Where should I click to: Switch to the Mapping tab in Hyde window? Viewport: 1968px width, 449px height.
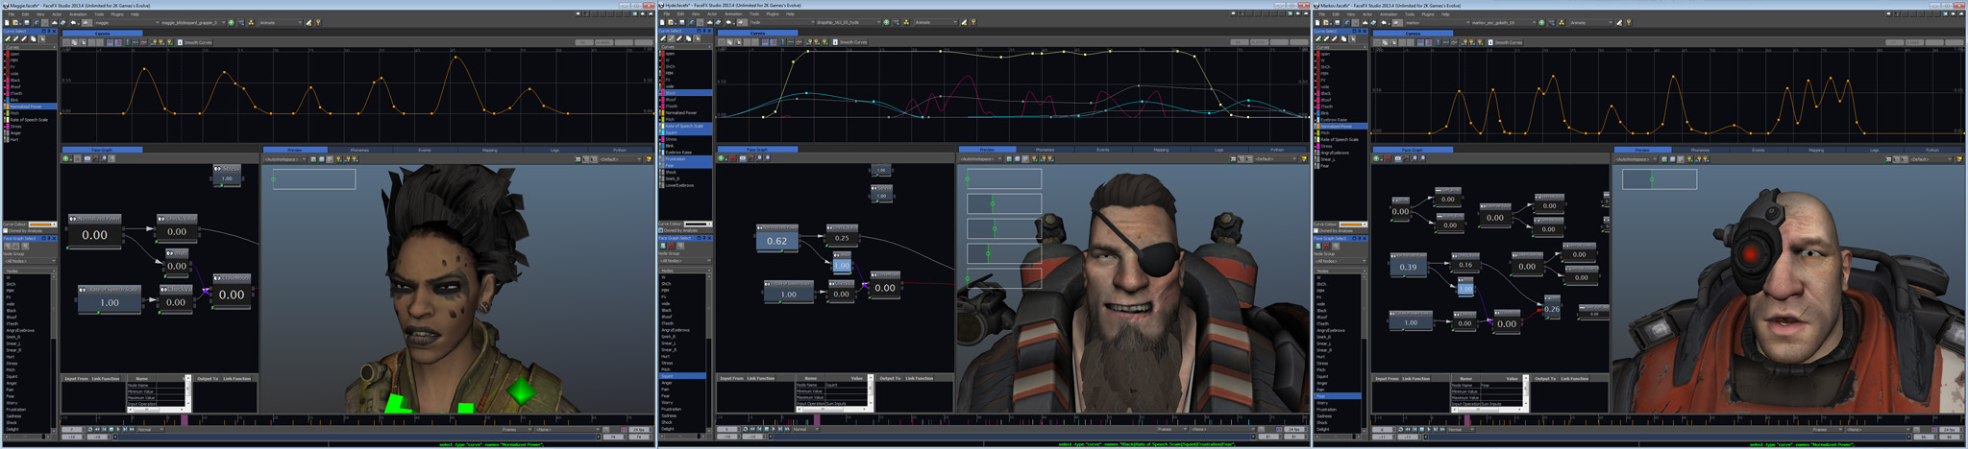pyautogui.click(x=1161, y=150)
